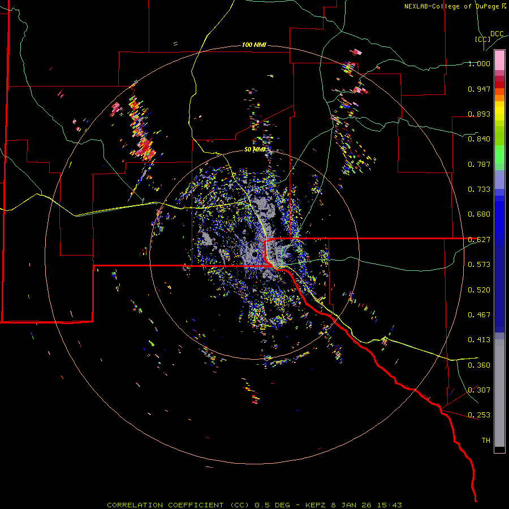The width and height of the screenshot is (509, 509).
Task: Click the 0.307 scale value
Action: [x=479, y=390]
